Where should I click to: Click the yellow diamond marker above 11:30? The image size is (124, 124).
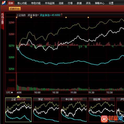pos(88,18)
